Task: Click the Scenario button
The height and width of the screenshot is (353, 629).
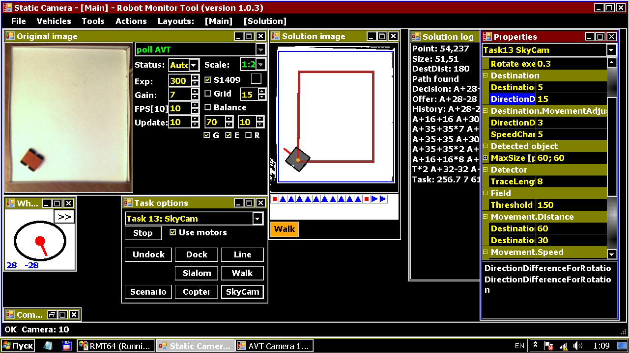Action: (148, 292)
